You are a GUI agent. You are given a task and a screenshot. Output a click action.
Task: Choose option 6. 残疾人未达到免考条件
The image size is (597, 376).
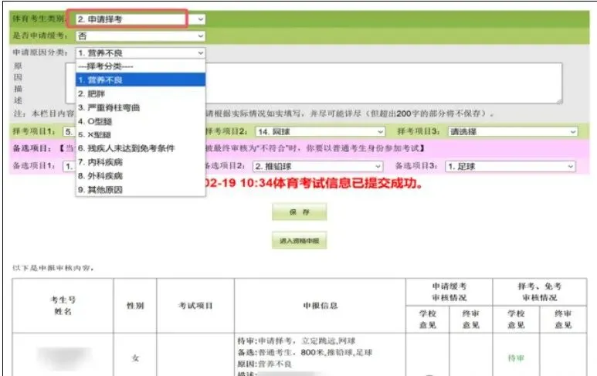click(x=141, y=148)
